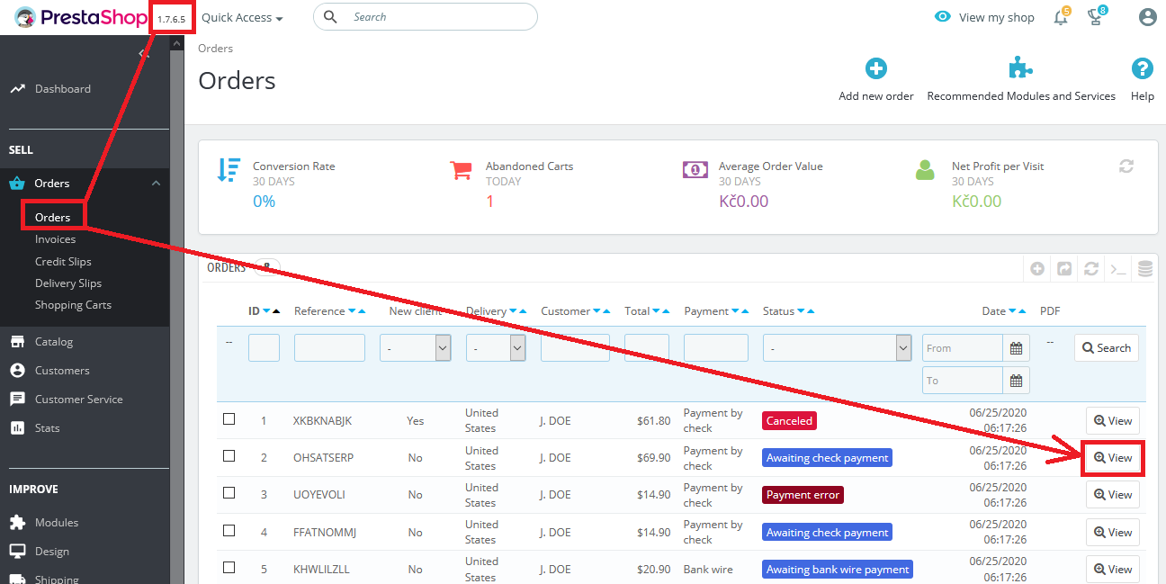Screen dimensions: 1166x584
Task: Click the Search filter button
Action: coord(1106,348)
